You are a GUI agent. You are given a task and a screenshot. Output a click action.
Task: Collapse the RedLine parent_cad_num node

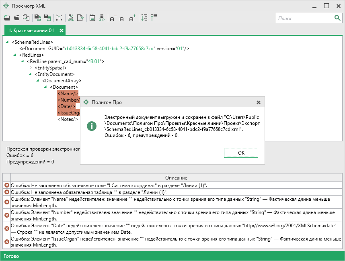23,61
